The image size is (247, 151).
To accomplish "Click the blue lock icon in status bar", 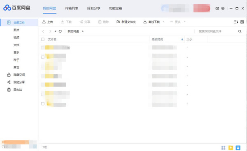I will pos(238,148).
